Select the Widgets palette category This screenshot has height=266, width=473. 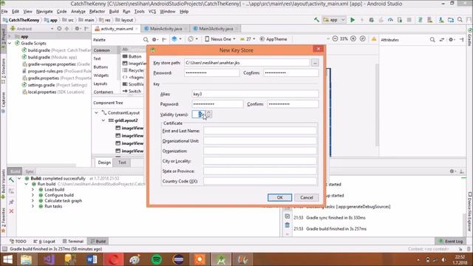click(x=101, y=75)
